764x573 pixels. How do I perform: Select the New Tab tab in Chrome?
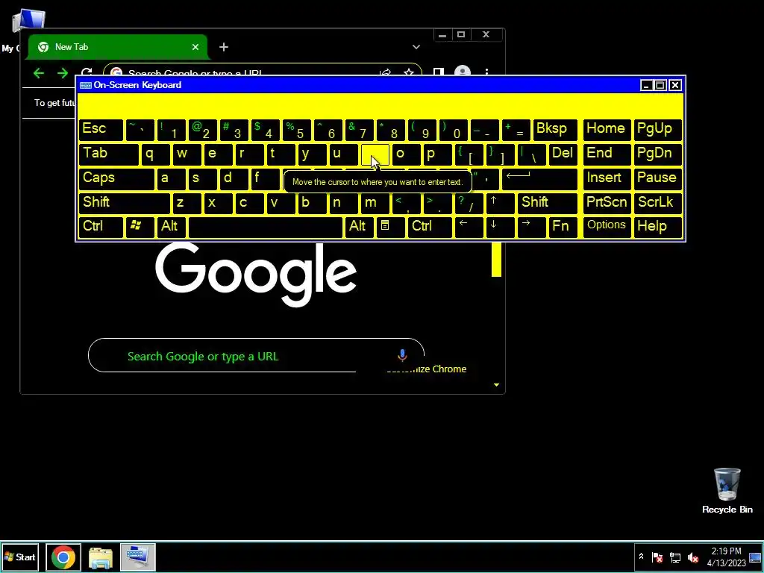[117, 47]
